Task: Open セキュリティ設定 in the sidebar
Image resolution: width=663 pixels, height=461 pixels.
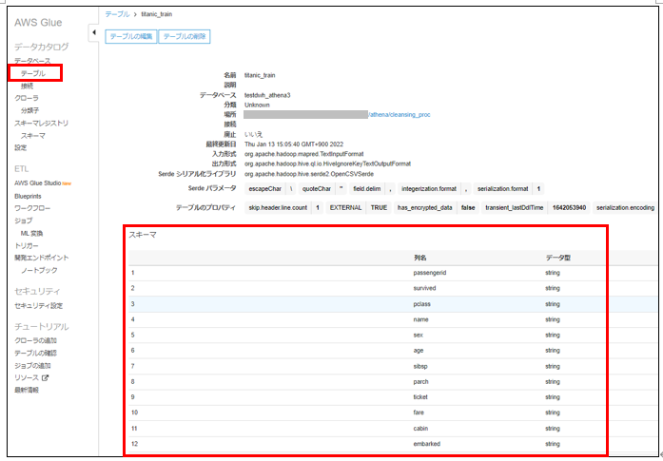Action: pyautogui.click(x=38, y=305)
